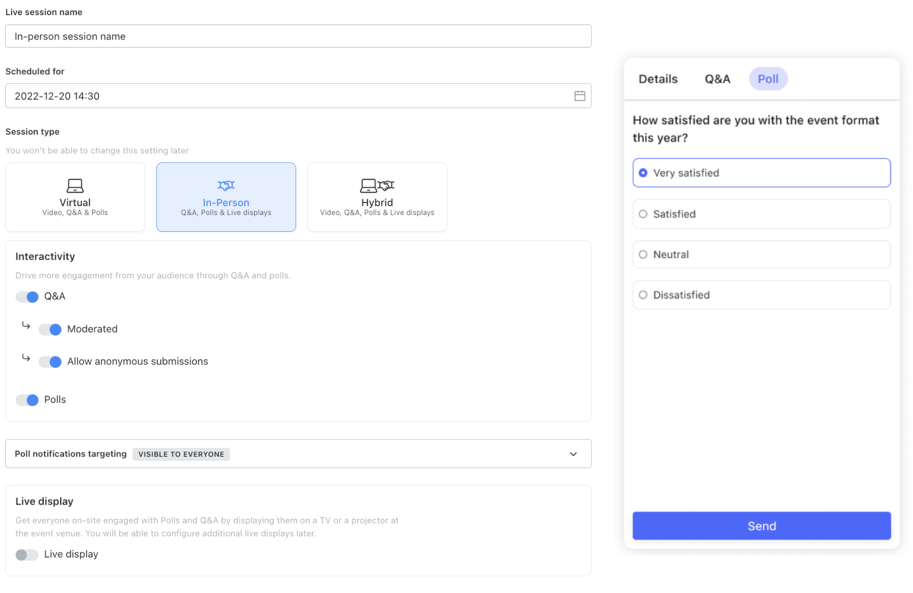Click the handshake icon on the In-Person card

pyautogui.click(x=226, y=185)
